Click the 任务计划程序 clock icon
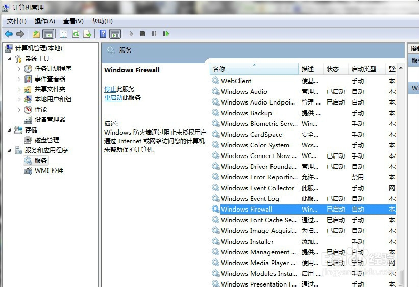Screen dimensions: 419x287 click(x=28, y=69)
